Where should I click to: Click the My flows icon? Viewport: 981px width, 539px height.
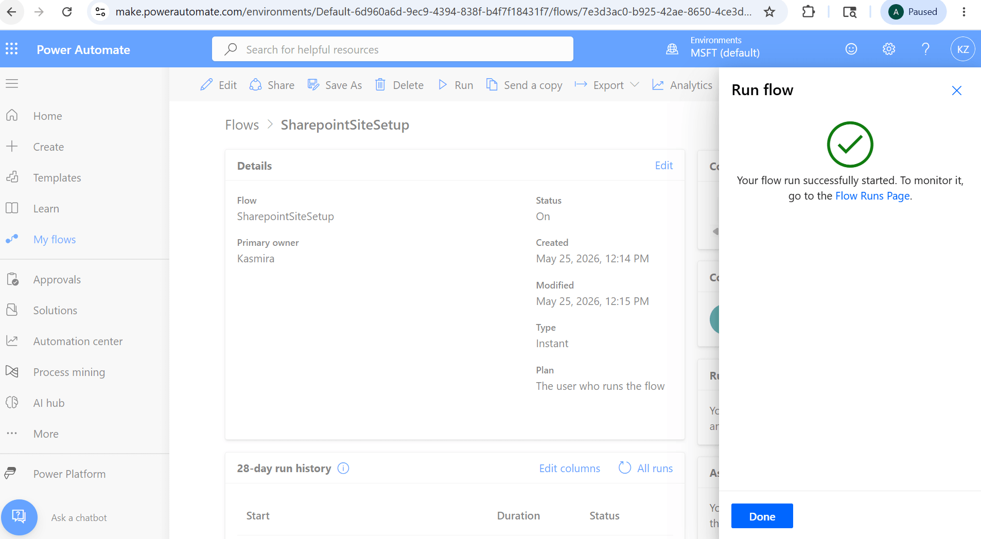pos(12,239)
